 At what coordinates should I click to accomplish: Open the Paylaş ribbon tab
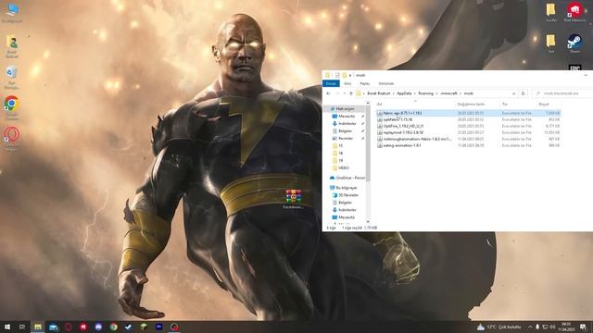(x=364, y=83)
